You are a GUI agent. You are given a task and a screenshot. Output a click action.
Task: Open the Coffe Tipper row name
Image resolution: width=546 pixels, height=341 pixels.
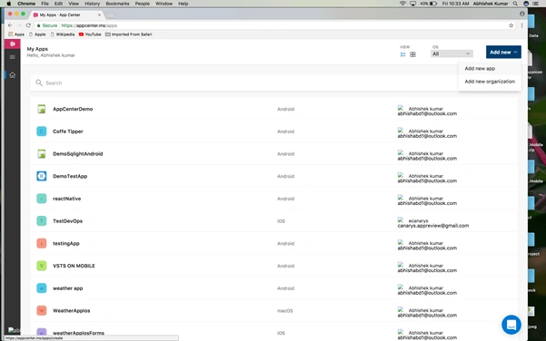point(68,132)
